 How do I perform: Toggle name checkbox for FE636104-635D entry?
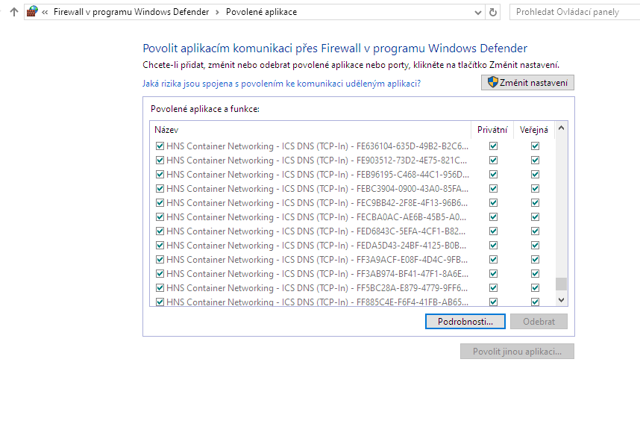pos(160,146)
